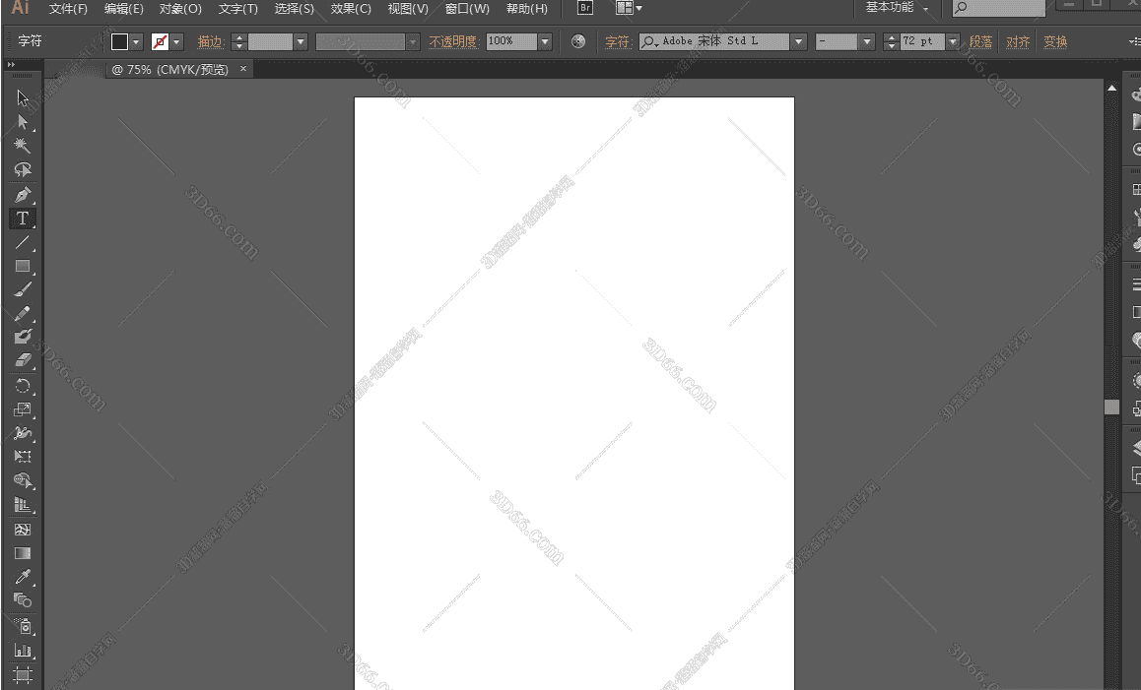Activate the Pen tool
Viewport: 1141px width, 690px height.
pos(23,193)
